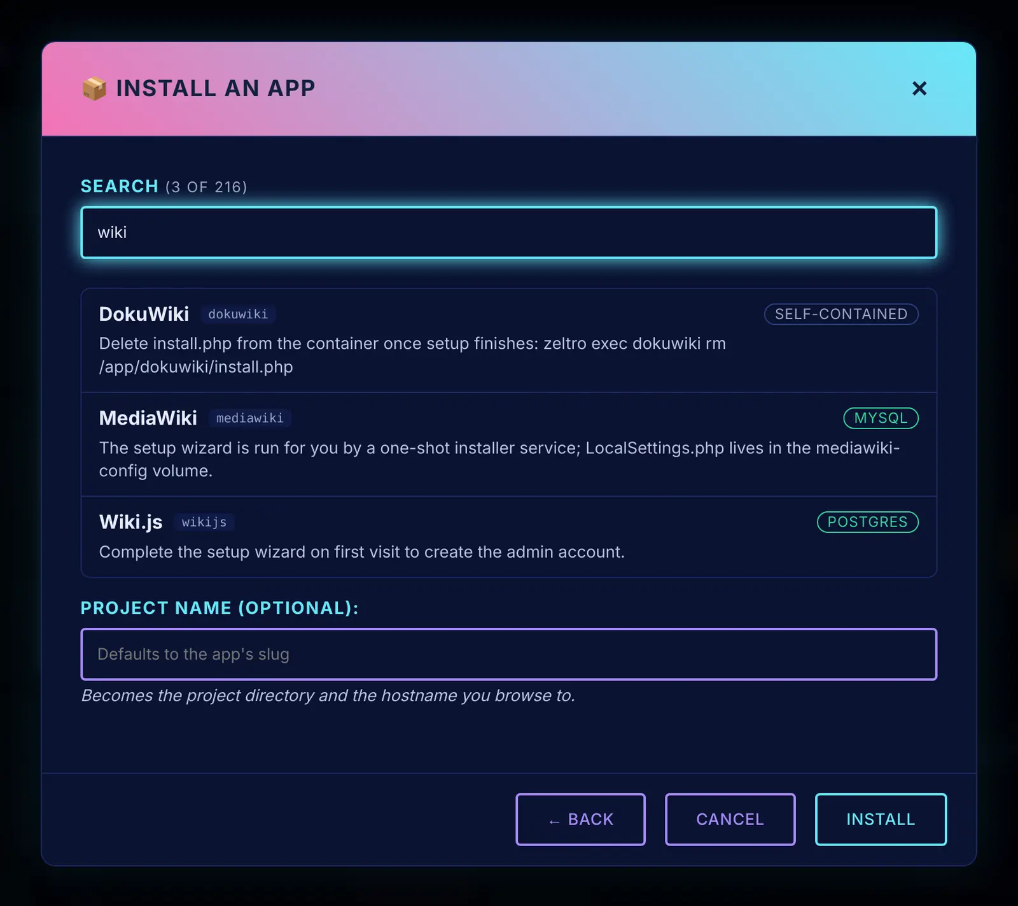Click the MediaWiki setup wizard description
This screenshot has height=906, width=1018.
(x=499, y=459)
